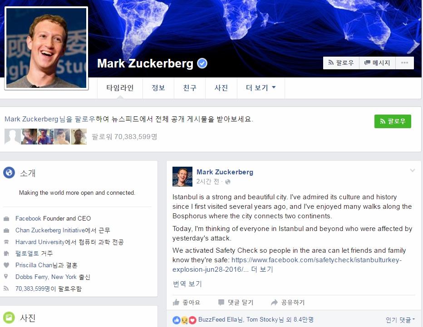Open the post options chevron menu
The height and width of the screenshot is (327, 423).
click(x=412, y=170)
